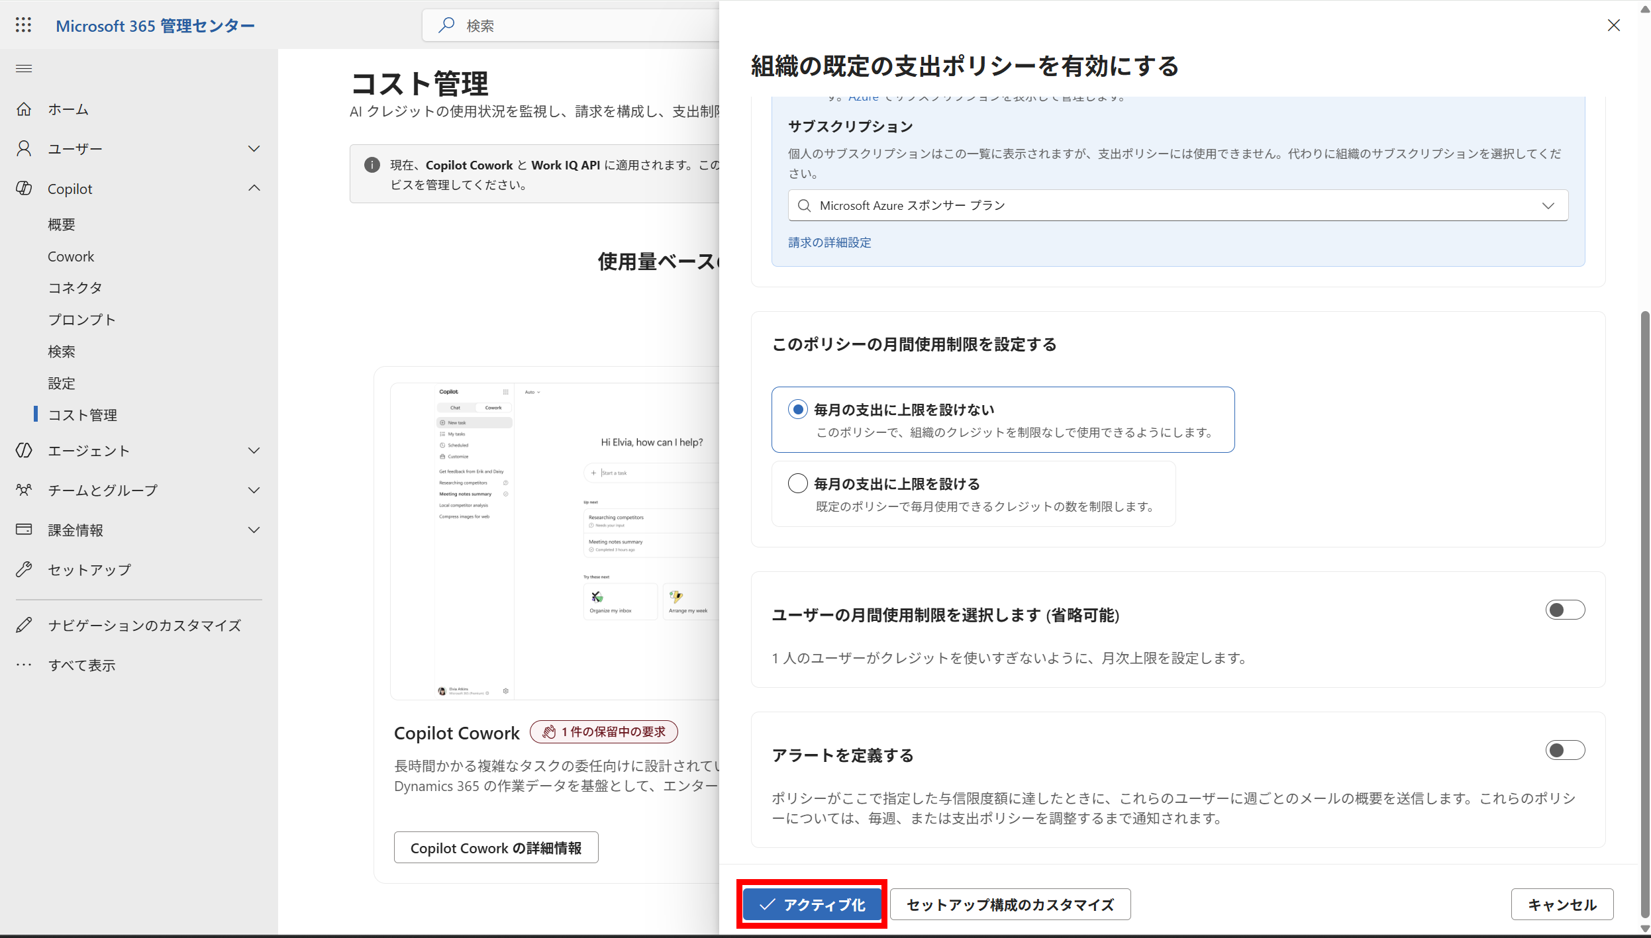This screenshot has width=1651, height=938.
Task: Click the コスト管理 page heading
Action: pos(420,84)
